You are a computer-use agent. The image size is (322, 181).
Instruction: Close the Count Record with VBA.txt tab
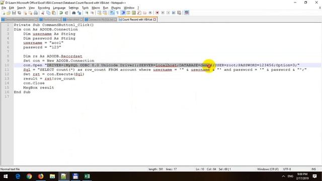pos(154,20)
